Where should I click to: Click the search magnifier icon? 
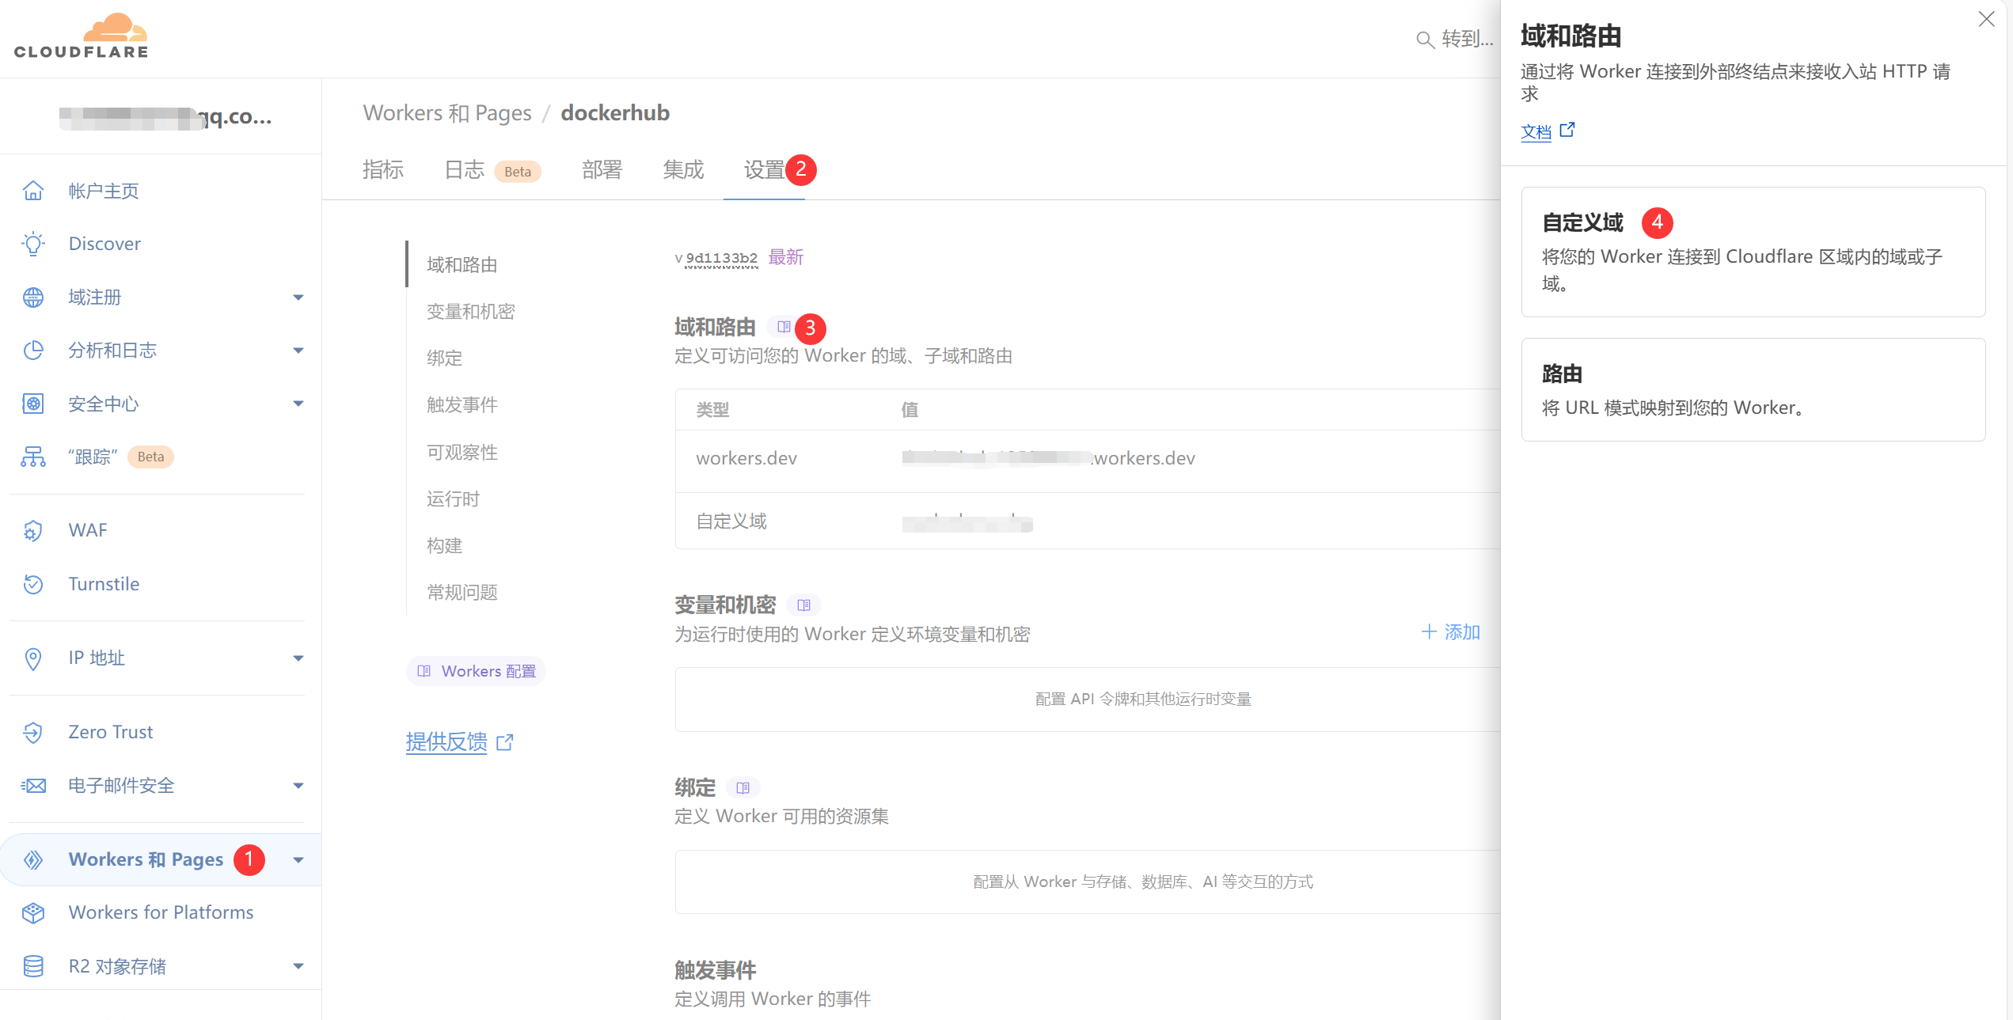[x=1425, y=39]
